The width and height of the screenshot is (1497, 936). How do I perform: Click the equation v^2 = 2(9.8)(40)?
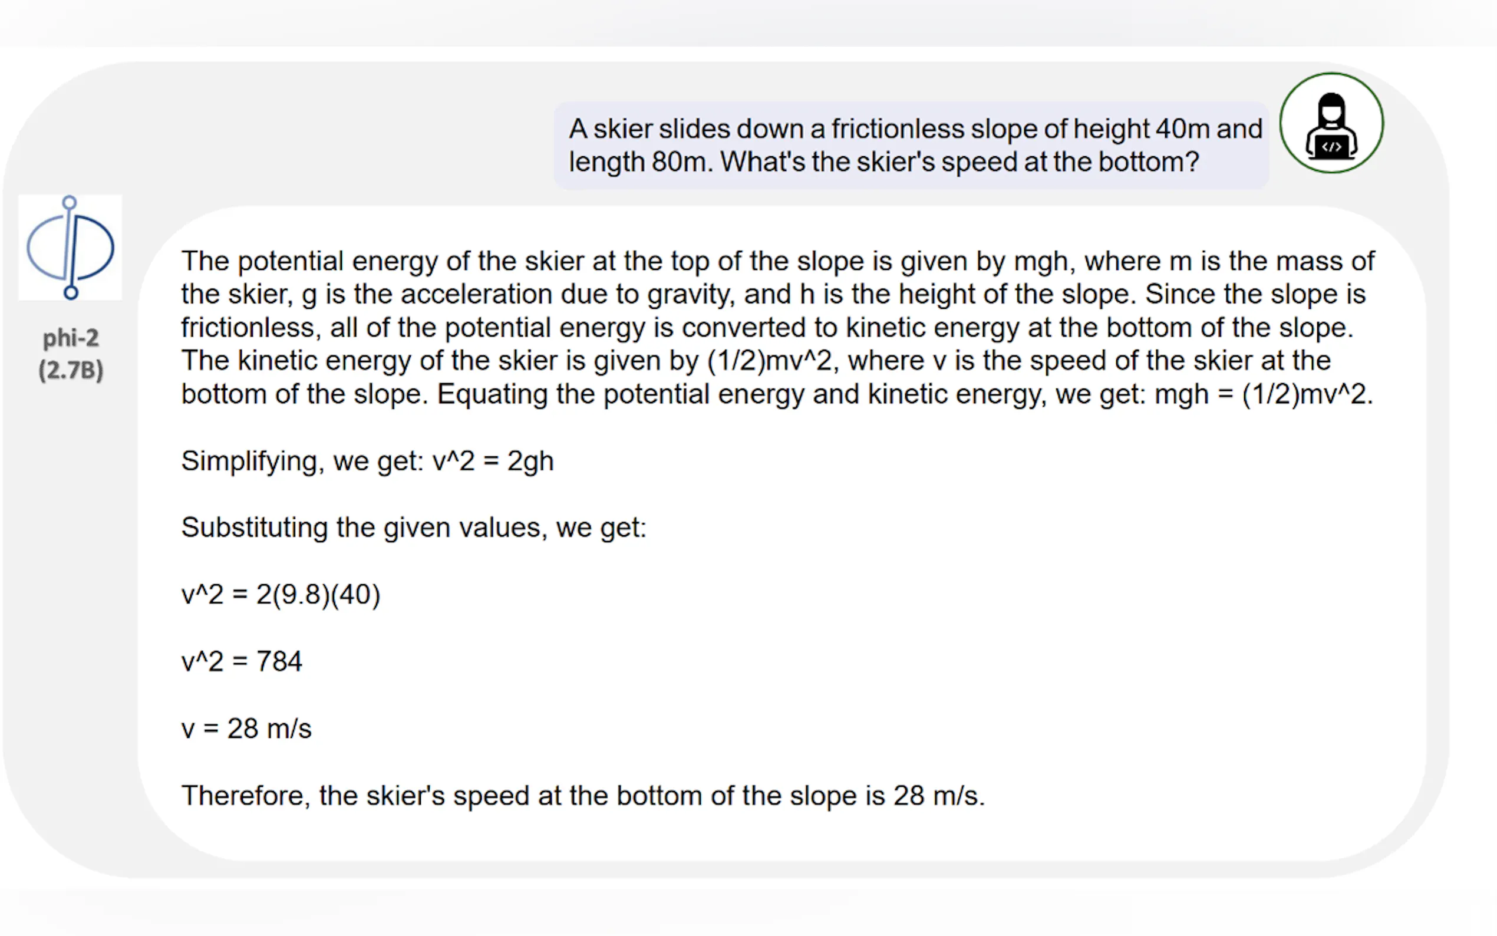coord(281,595)
